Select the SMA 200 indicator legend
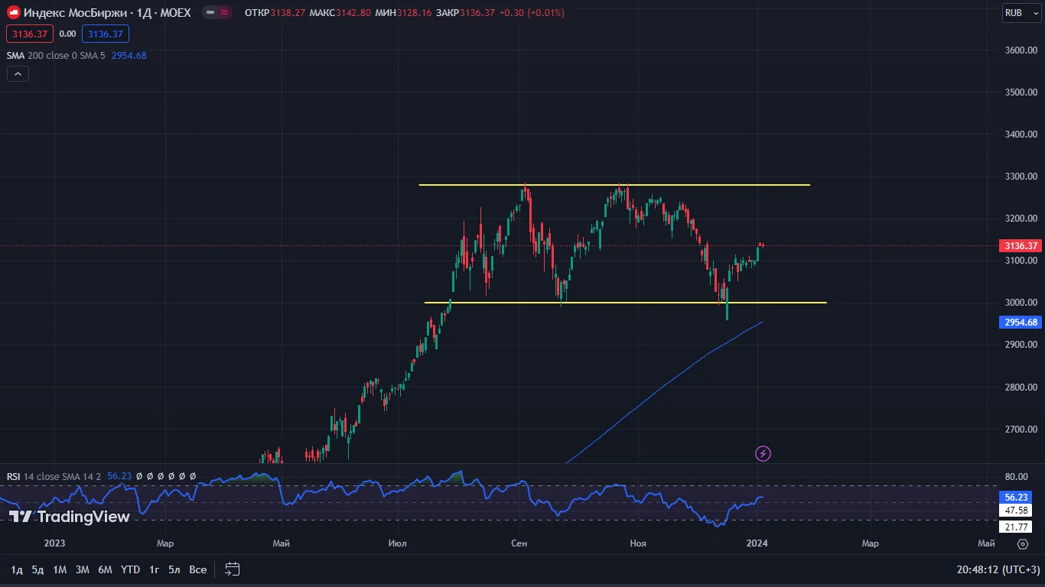 55,55
